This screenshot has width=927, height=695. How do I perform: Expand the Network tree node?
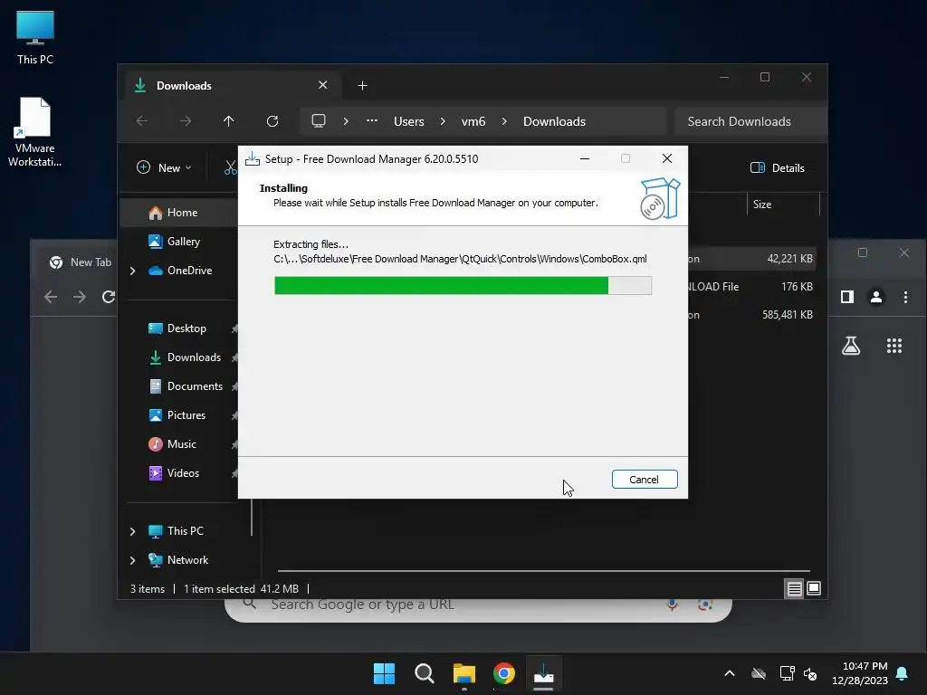132,560
